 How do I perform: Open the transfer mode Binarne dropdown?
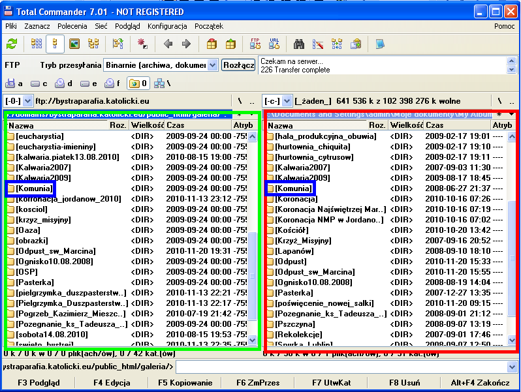[212, 65]
